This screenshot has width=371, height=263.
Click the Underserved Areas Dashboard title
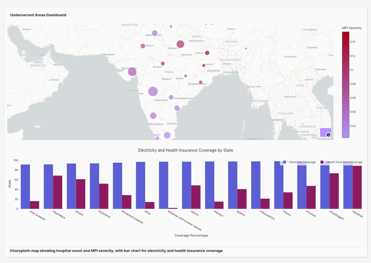point(38,15)
